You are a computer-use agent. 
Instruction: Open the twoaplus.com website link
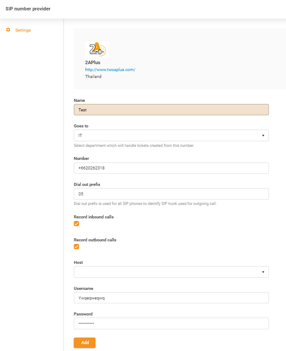(110, 69)
